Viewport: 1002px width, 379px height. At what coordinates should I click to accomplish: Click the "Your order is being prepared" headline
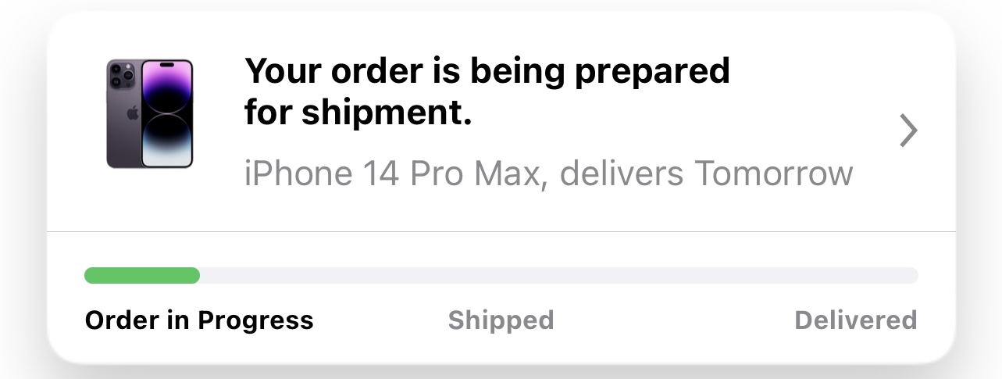click(487, 72)
